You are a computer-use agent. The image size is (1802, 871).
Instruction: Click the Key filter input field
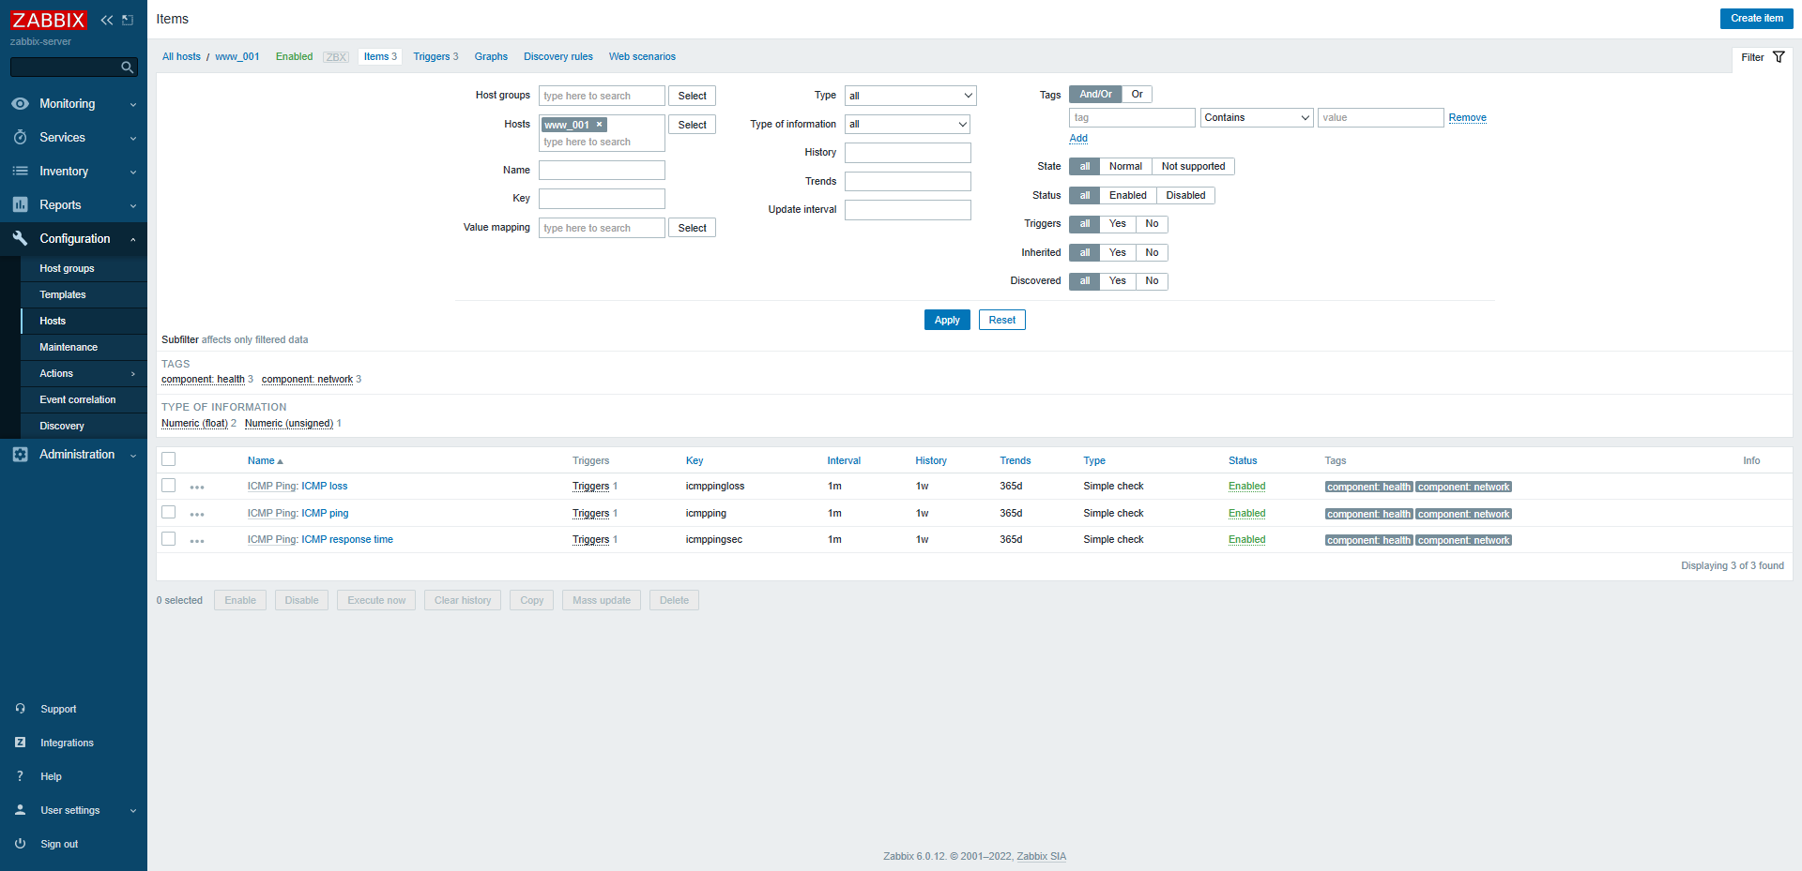point(602,199)
